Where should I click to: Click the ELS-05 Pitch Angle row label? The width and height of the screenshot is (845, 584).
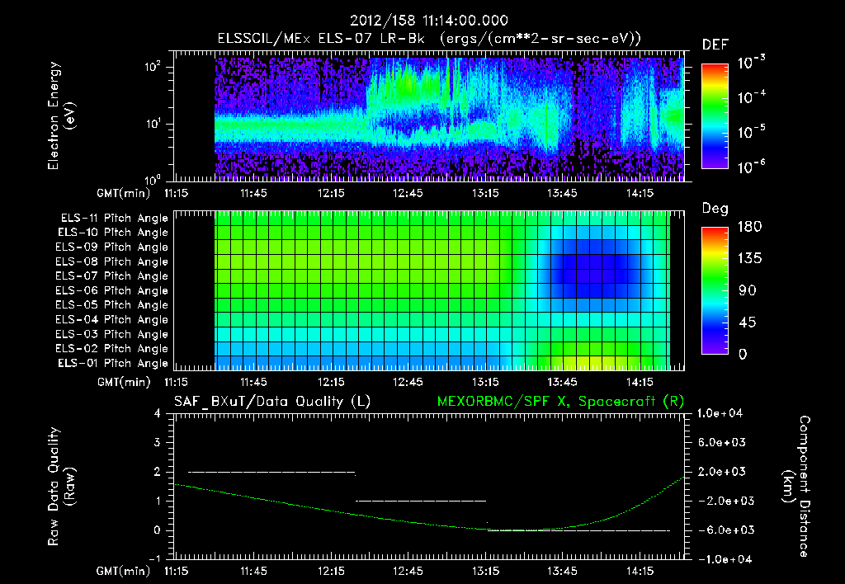111,305
